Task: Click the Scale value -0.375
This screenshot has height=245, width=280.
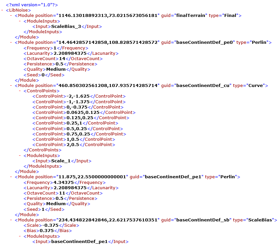Action: pyautogui.click(x=50, y=225)
